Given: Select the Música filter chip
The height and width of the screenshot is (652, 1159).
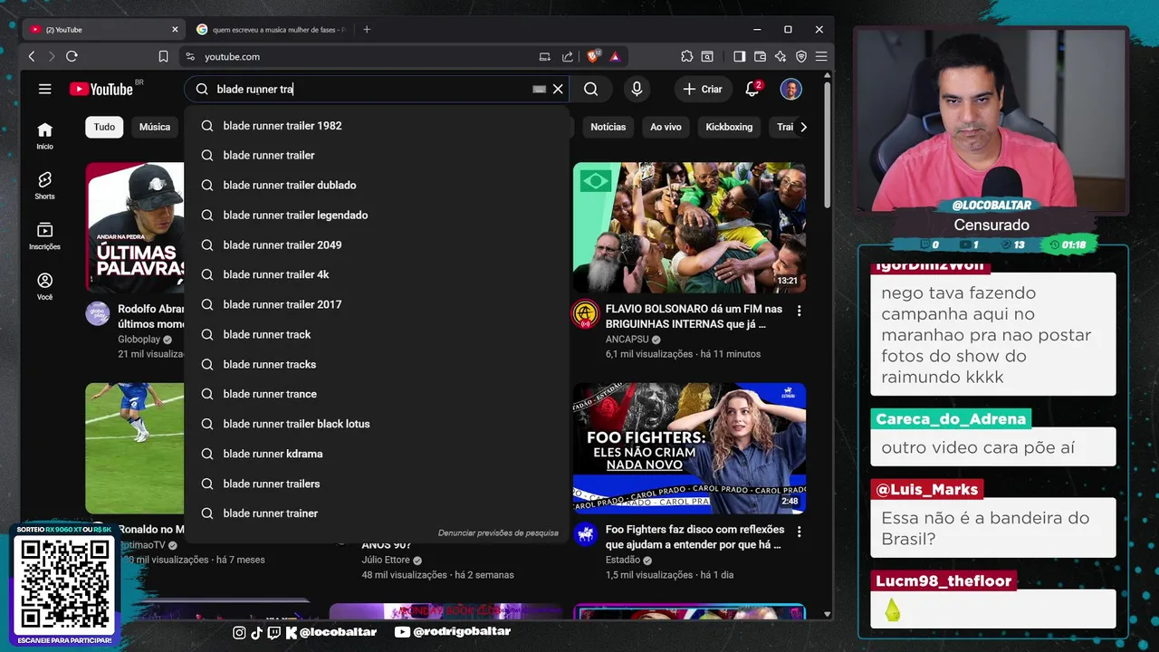Looking at the screenshot, I should [x=155, y=127].
